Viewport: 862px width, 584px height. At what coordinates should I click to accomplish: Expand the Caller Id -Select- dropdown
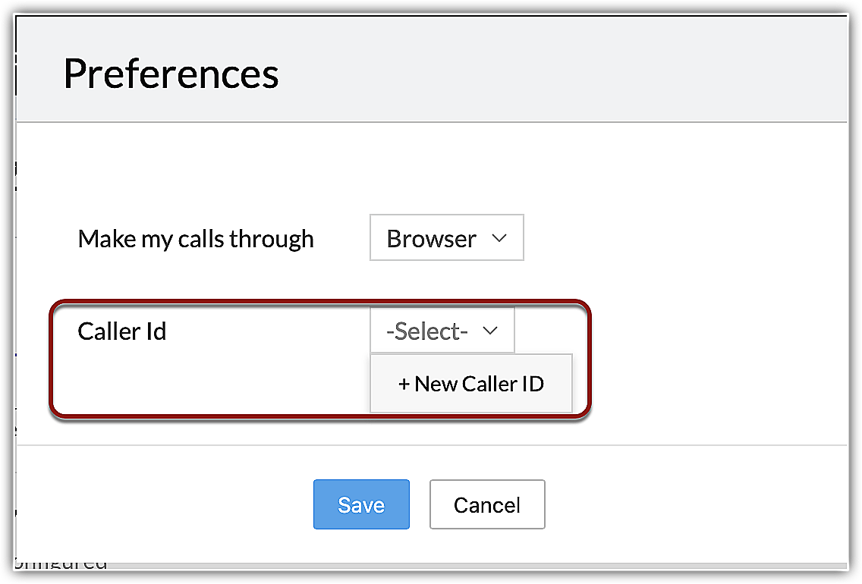(x=442, y=331)
